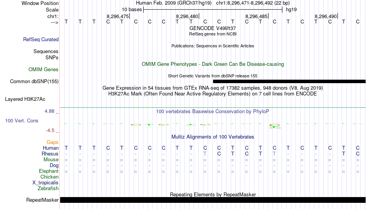Click 100 vertebrates Basewise Conservation by PhyloP title
This screenshot has width=366, height=209.
213,112
